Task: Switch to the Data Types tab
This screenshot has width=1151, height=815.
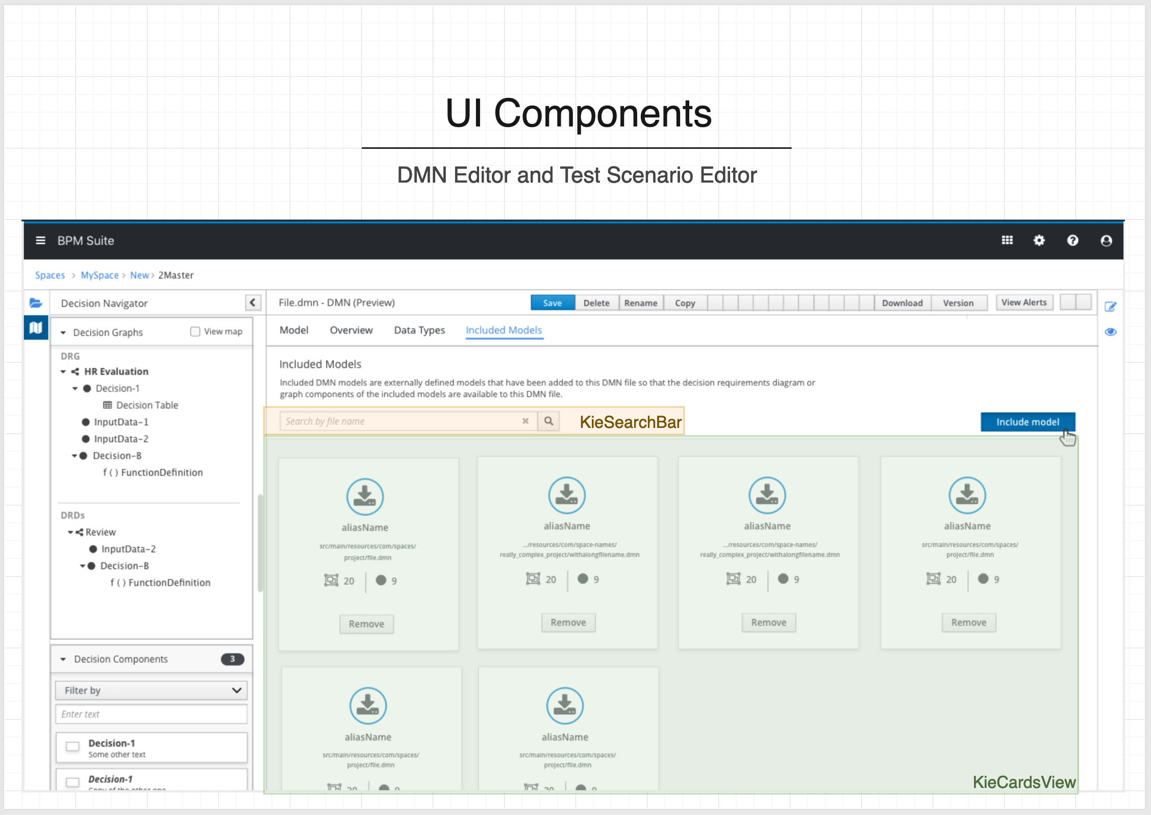Action: (419, 330)
